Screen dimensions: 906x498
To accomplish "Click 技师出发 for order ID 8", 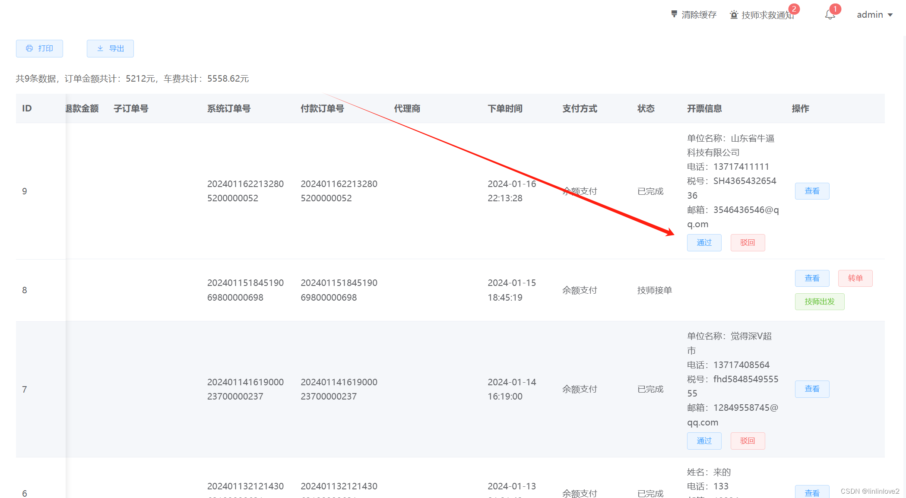I will click(820, 301).
